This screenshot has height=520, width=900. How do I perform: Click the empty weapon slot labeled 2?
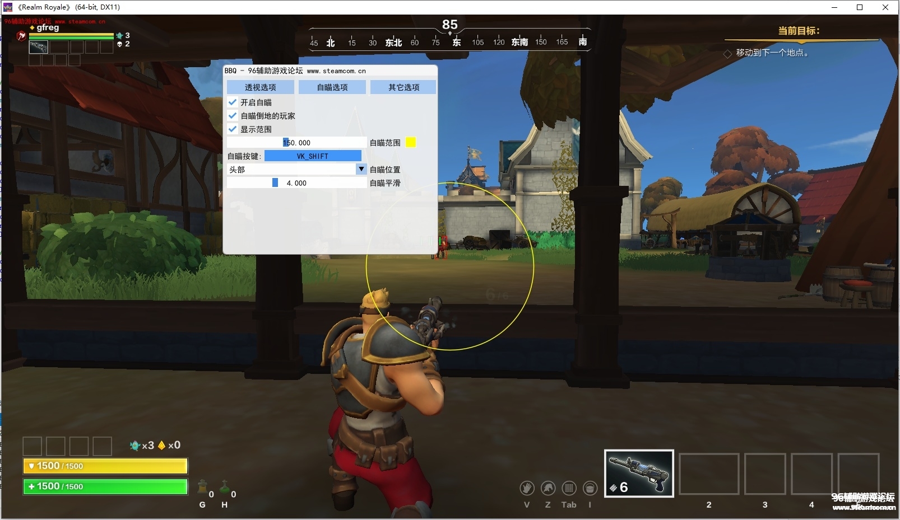click(708, 474)
